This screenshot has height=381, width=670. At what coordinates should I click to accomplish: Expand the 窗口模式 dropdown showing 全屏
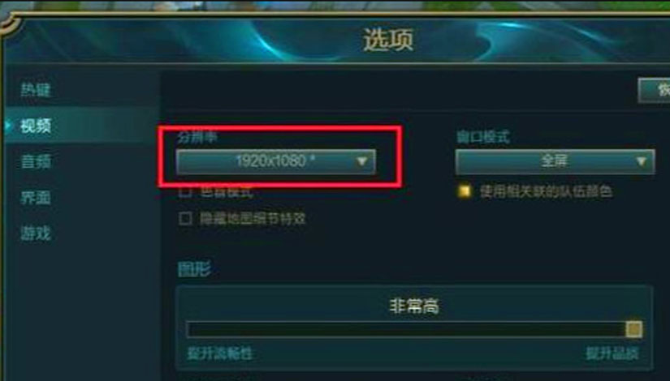(555, 161)
